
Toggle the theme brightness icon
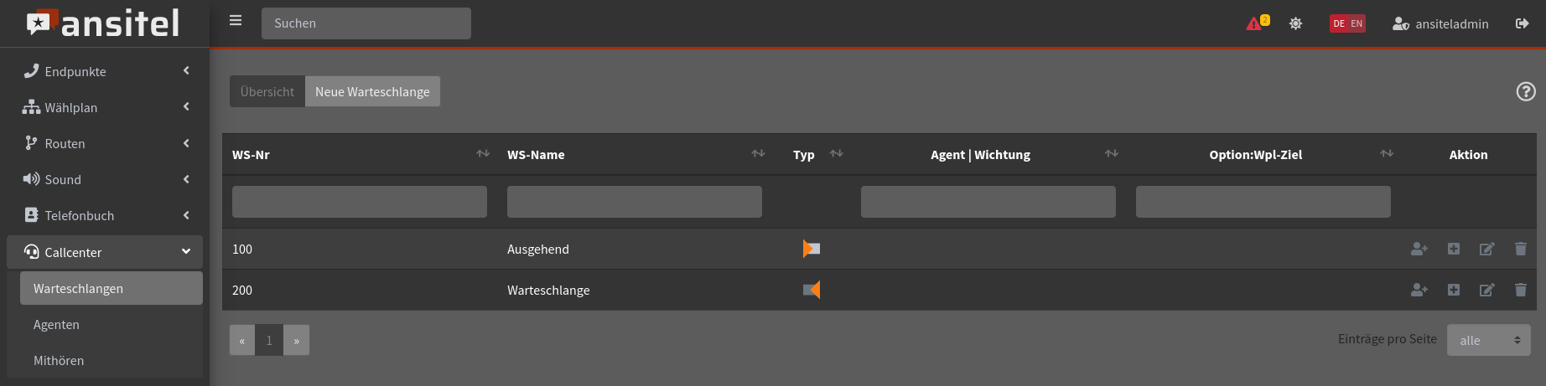coord(1295,23)
